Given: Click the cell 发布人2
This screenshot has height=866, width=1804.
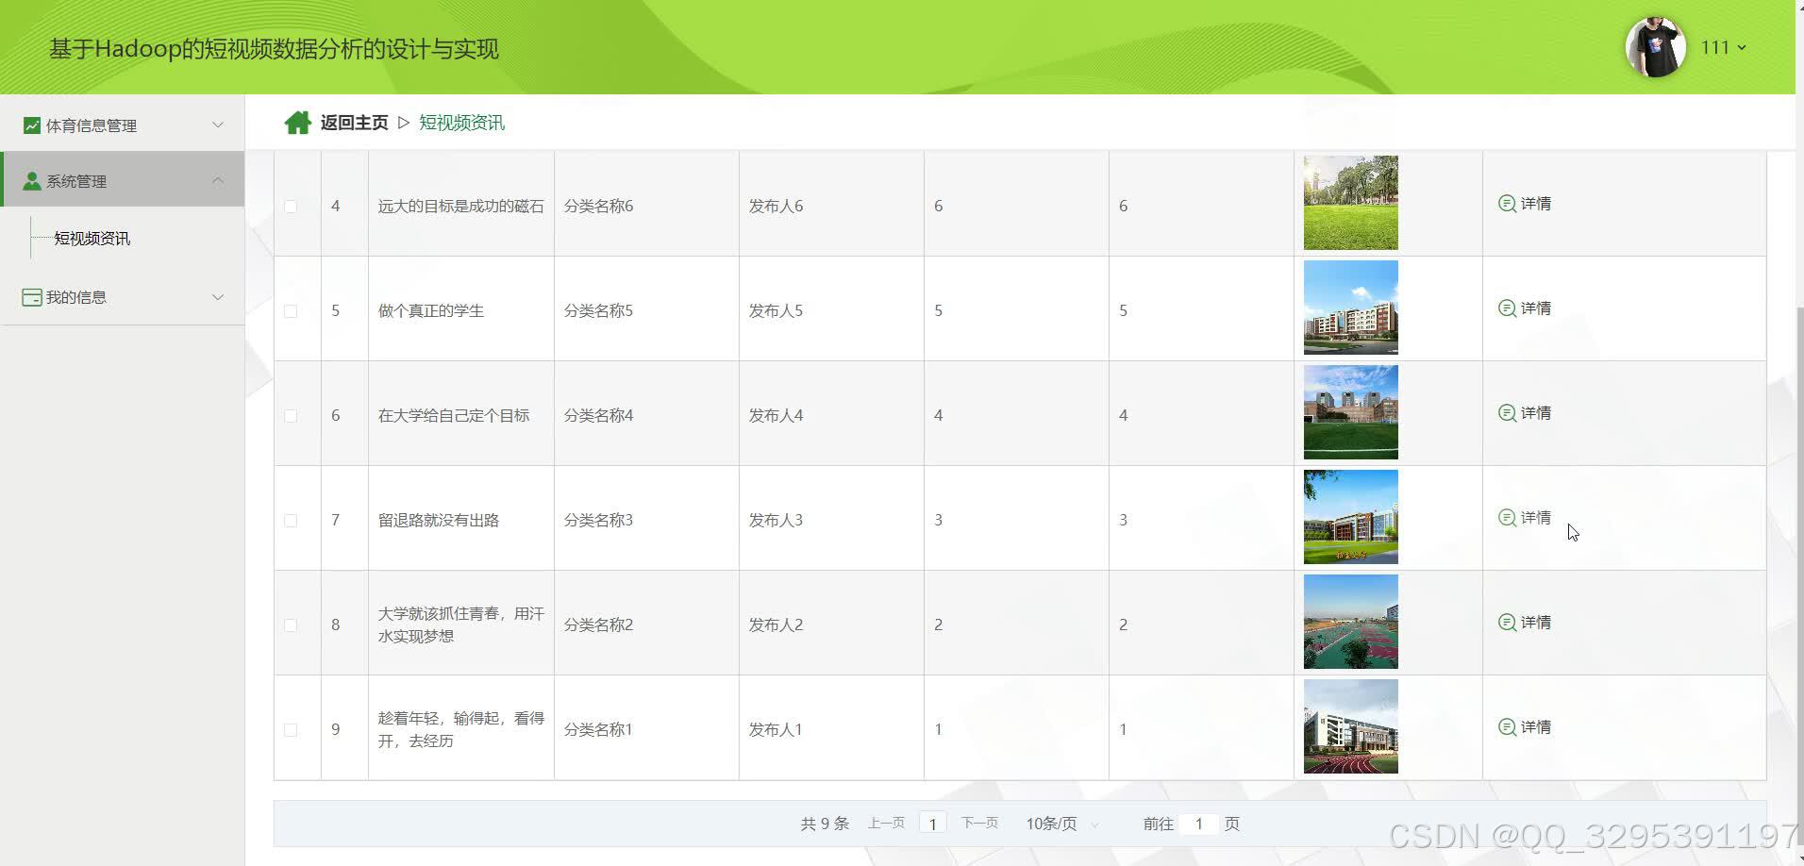Looking at the screenshot, I should (776, 625).
